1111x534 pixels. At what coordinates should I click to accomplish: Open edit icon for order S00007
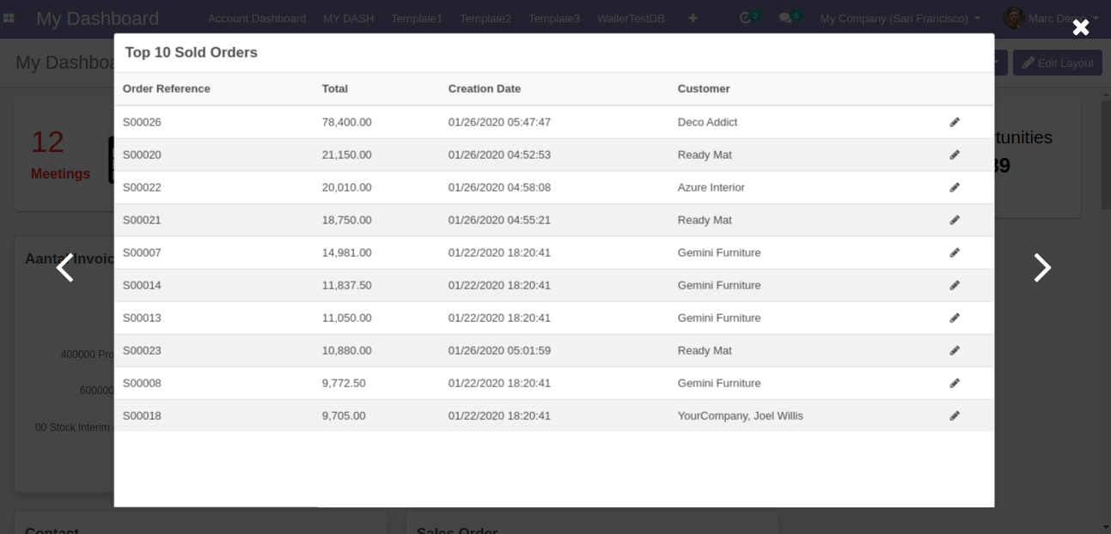[954, 253]
